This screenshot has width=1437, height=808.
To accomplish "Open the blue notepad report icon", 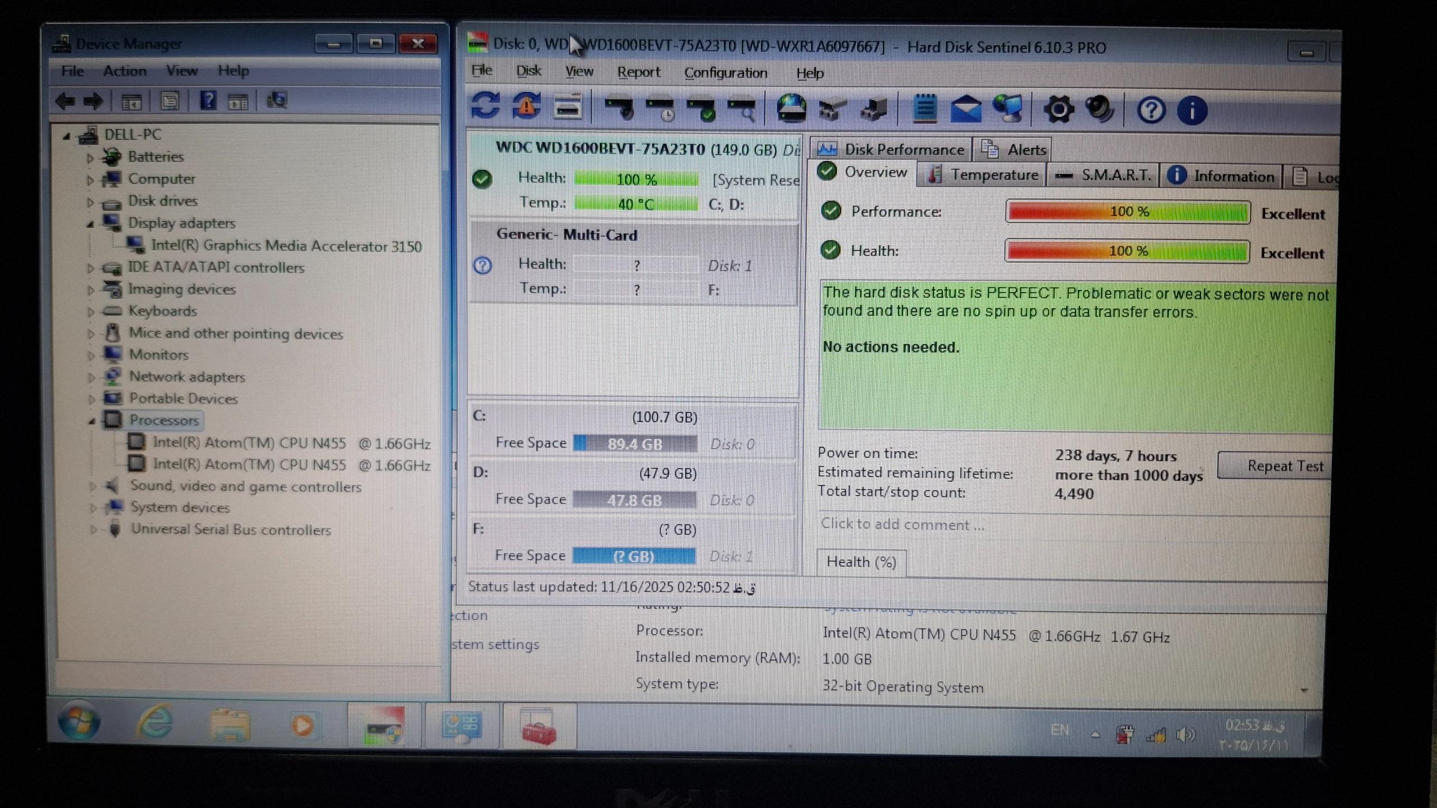I will click(x=924, y=108).
